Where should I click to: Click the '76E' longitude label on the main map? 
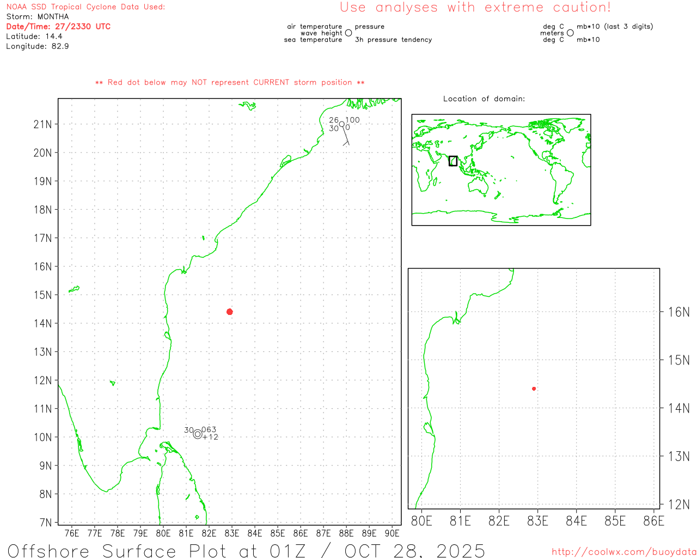(x=72, y=533)
